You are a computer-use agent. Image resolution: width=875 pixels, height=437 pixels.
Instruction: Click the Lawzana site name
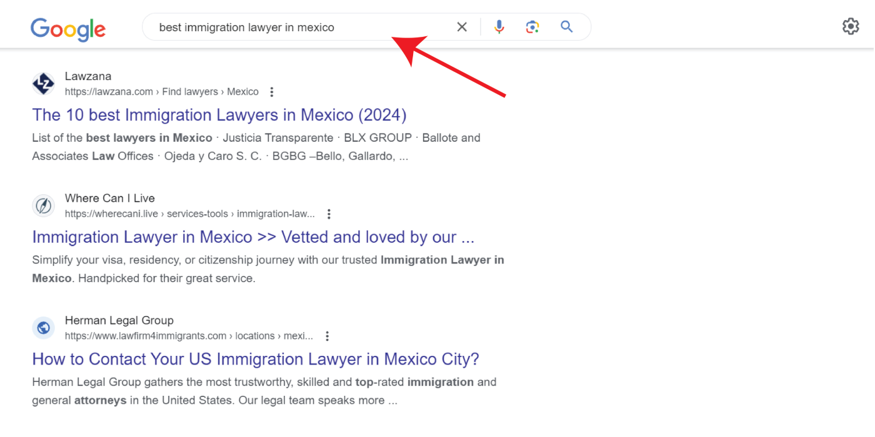[88, 76]
